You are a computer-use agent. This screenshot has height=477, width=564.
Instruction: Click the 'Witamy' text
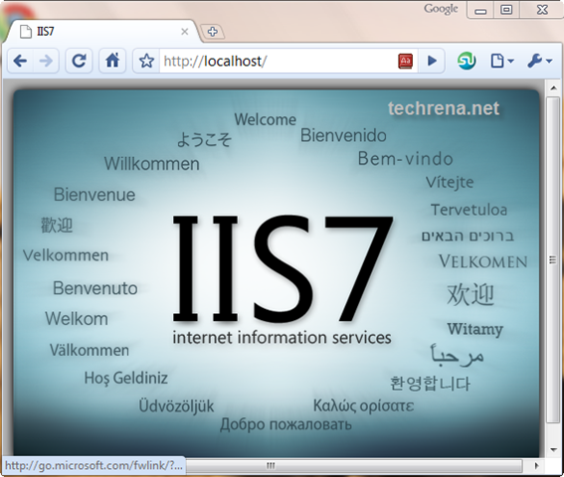tap(475, 329)
